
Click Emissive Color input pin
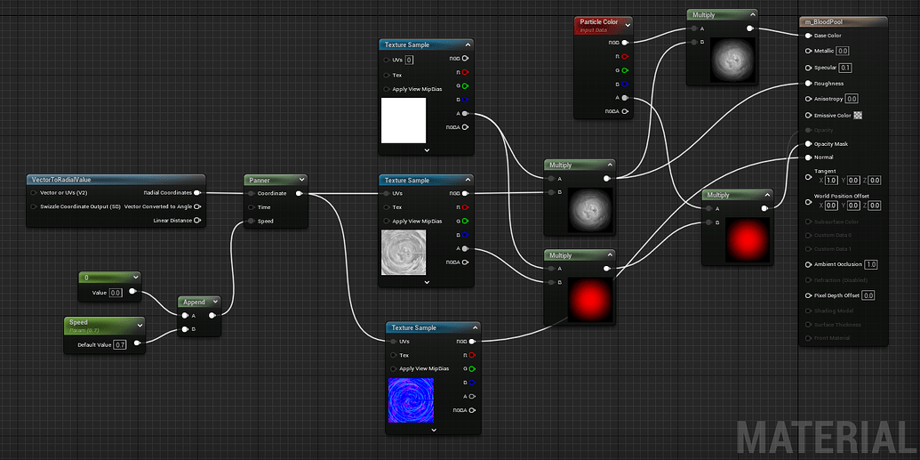(x=809, y=116)
